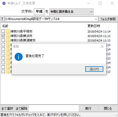The height and width of the screenshot is (117, 118).
Task: Click folder icon for 神奈川県横浜市
Action: (x=8, y=36)
